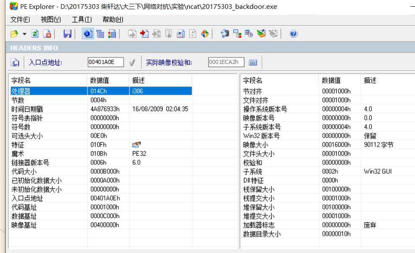This screenshot has width=415, height=253.
Task: Click the left 数据值 column header
Action: click(108, 80)
